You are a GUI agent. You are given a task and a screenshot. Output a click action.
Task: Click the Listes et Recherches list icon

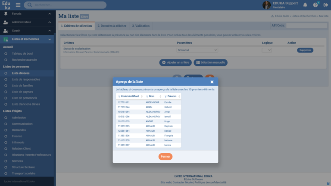(6, 39)
